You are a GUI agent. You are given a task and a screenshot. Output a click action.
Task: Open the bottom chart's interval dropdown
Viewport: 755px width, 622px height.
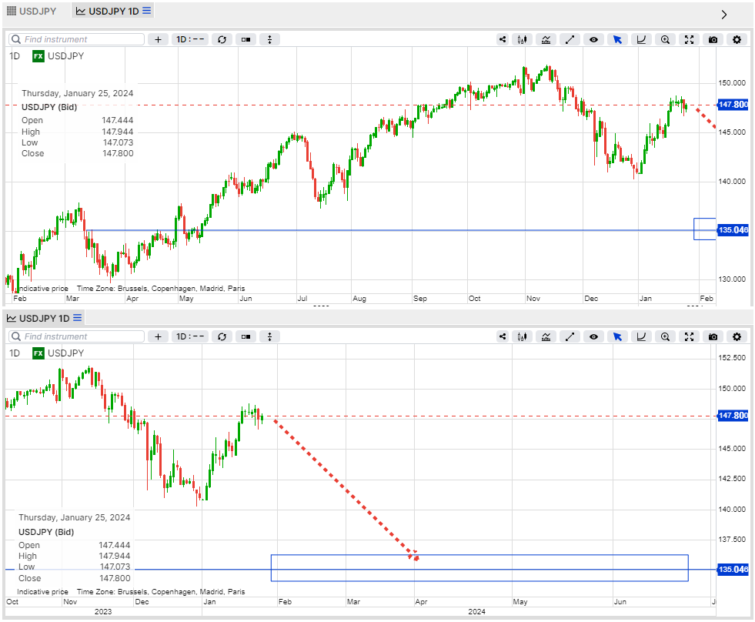click(190, 336)
